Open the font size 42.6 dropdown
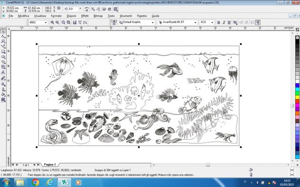Image resolution: width=300 pixels, height=187 pixels. point(212,23)
